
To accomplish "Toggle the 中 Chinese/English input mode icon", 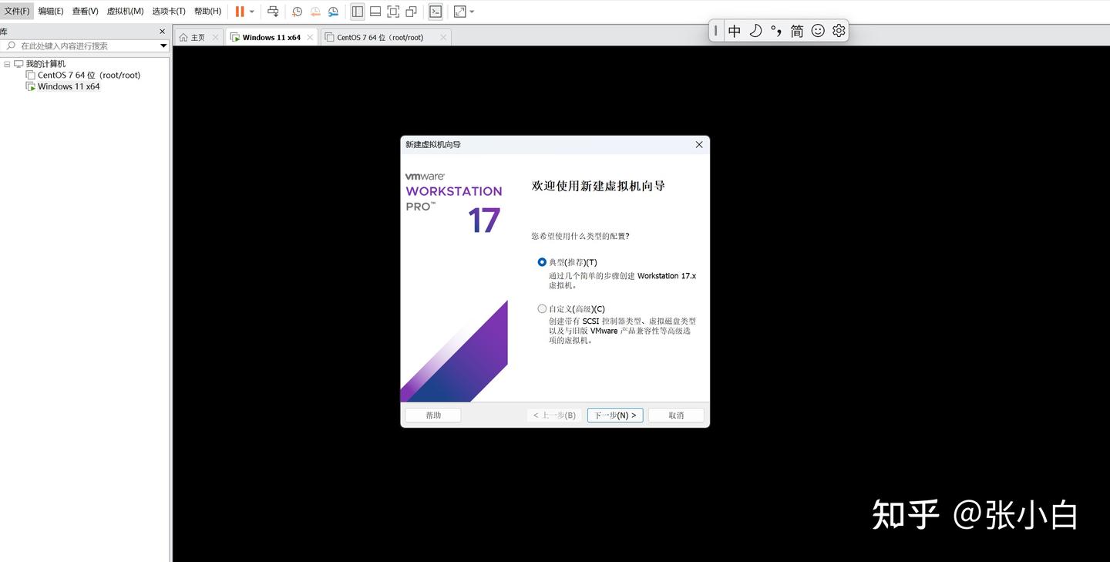I will (x=735, y=31).
